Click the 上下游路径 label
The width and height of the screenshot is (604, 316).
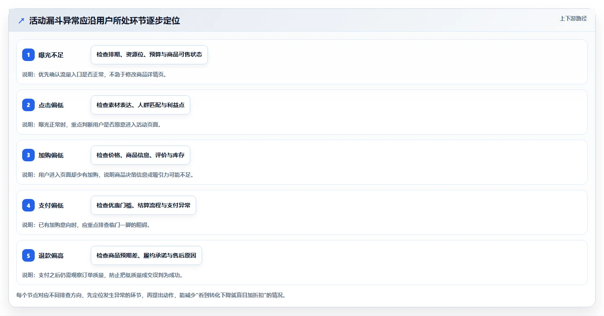[x=573, y=18]
